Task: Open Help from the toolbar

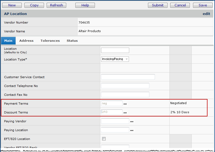Action: coord(85,5)
